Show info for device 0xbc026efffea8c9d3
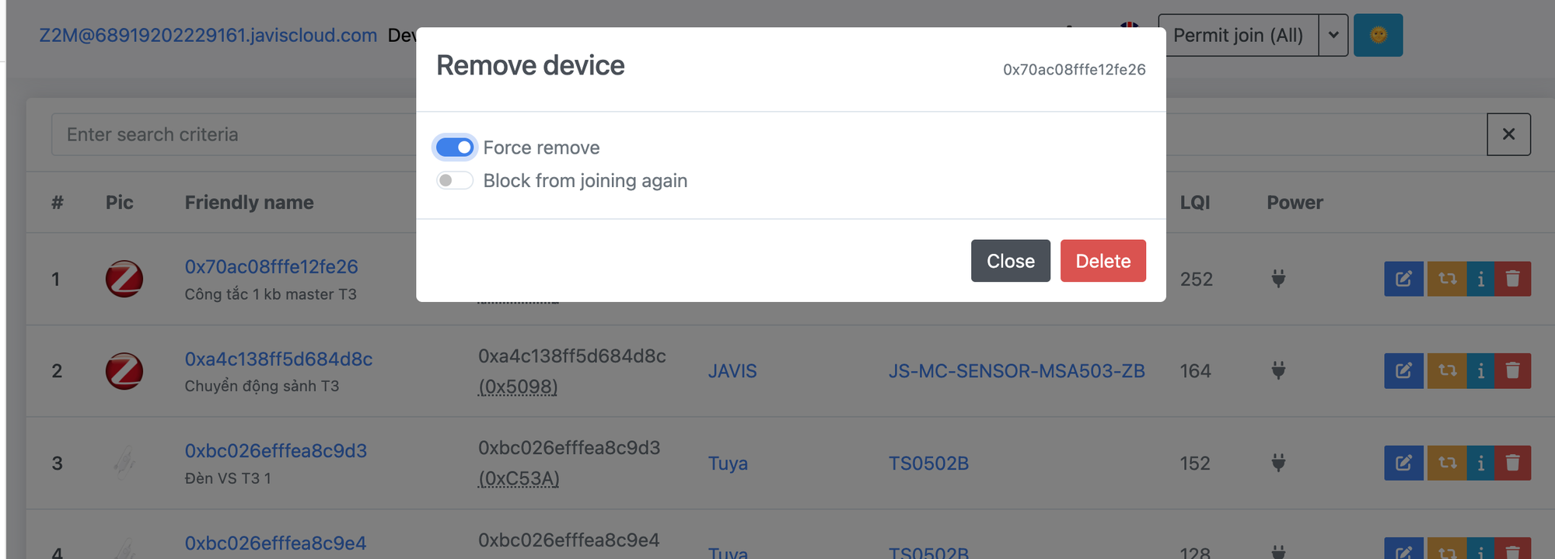 1480,464
